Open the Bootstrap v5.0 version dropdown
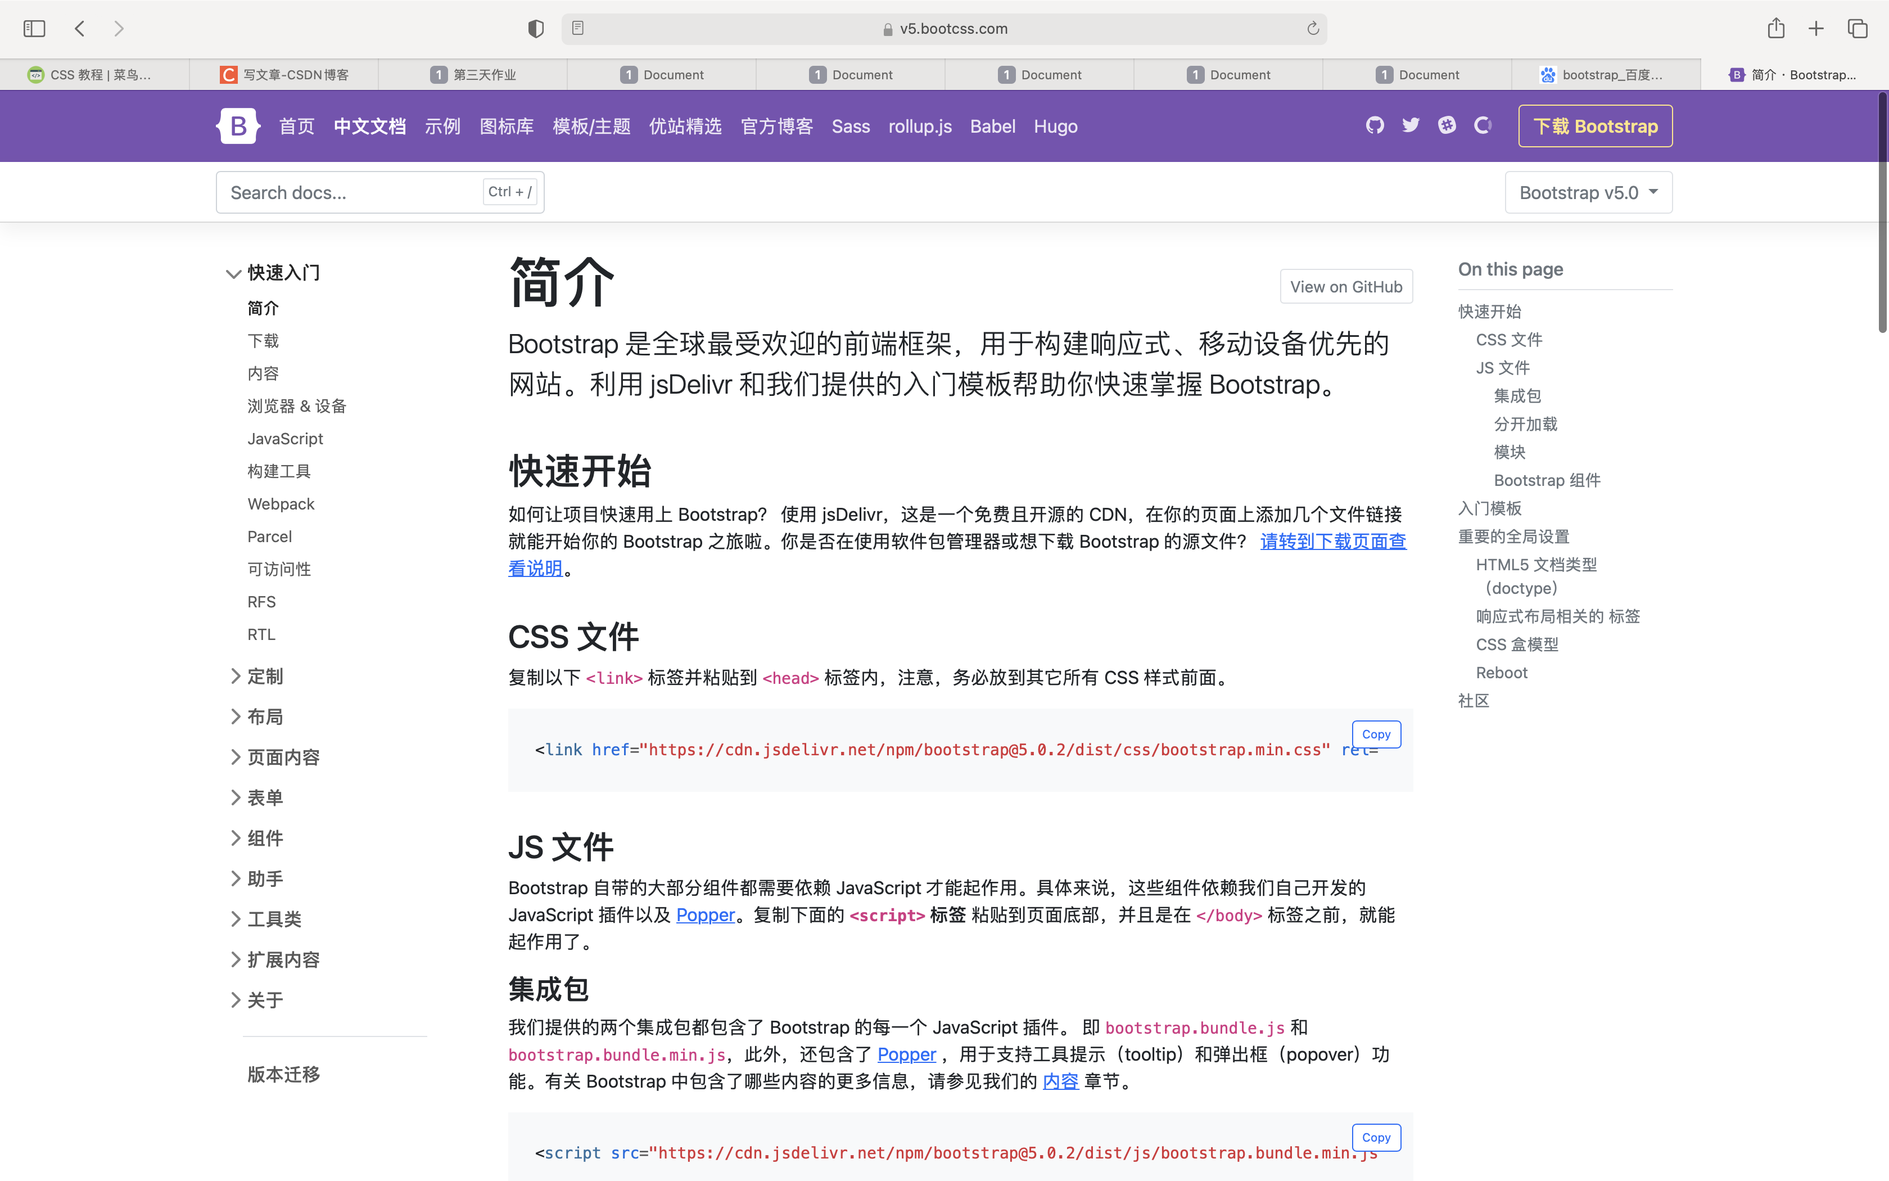Image resolution: width=1889 pixels, height=1181 pixels. (x=1588, y=192)
